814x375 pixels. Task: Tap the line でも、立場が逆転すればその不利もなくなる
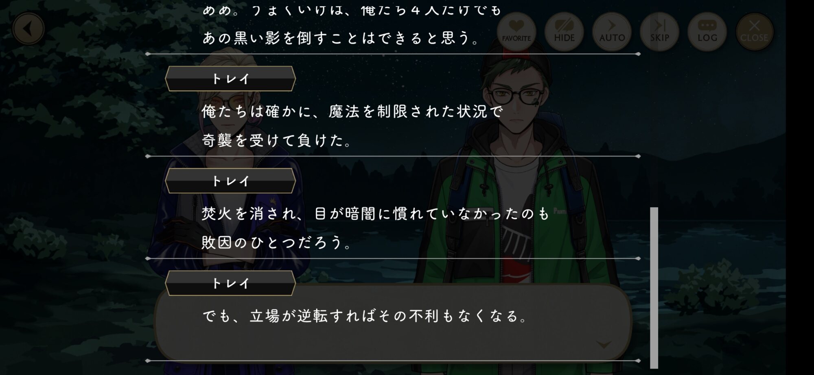365,316
